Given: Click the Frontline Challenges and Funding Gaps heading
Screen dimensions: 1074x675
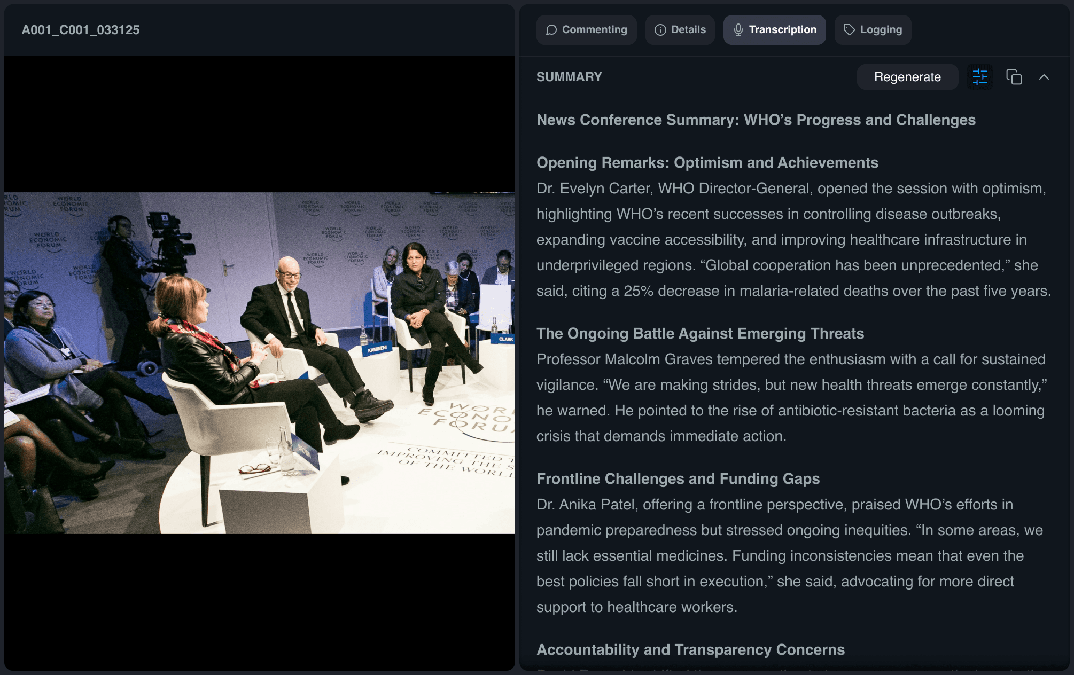Looking at the screenshot, I should coord(678,478).
